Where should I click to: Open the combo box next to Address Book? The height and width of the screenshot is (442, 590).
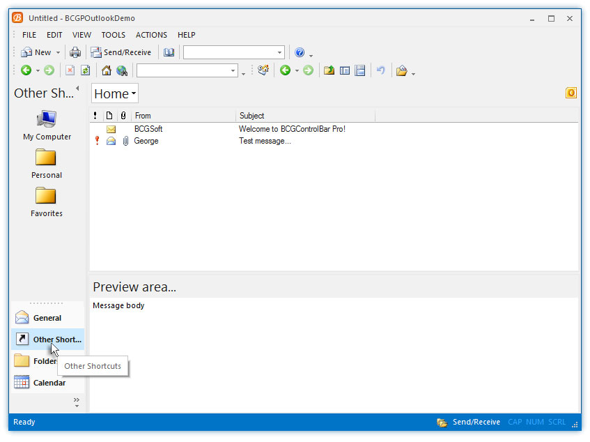233,52
